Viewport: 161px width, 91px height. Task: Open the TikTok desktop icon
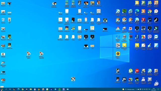click(x=156, y=20)
